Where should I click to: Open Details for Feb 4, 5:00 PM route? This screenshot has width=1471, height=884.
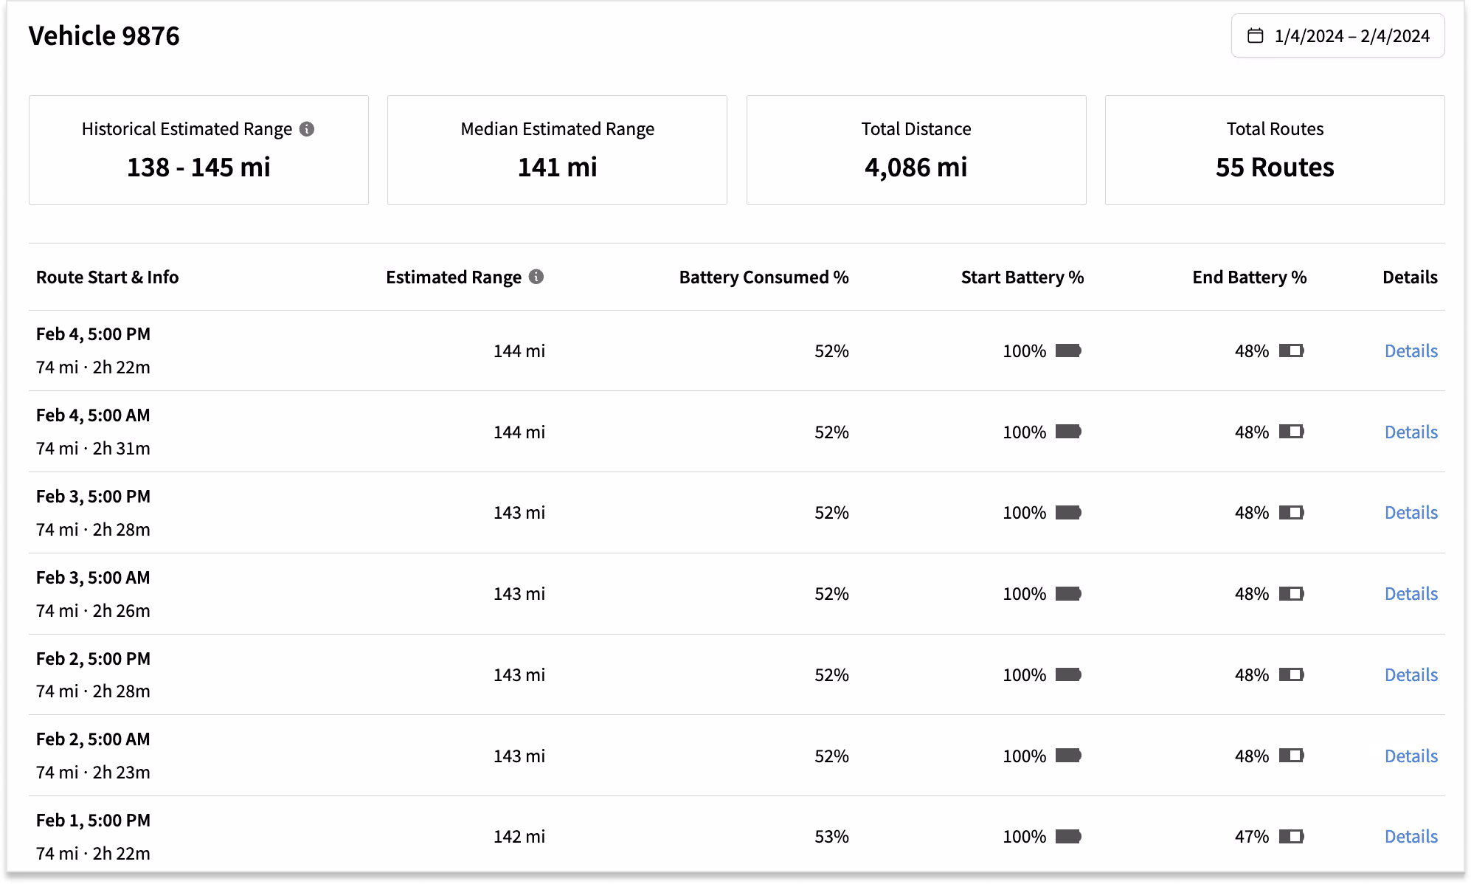click(1411, 351)
